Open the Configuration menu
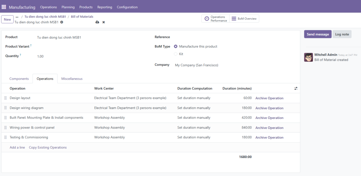361x176 pixels. point(127,7)
